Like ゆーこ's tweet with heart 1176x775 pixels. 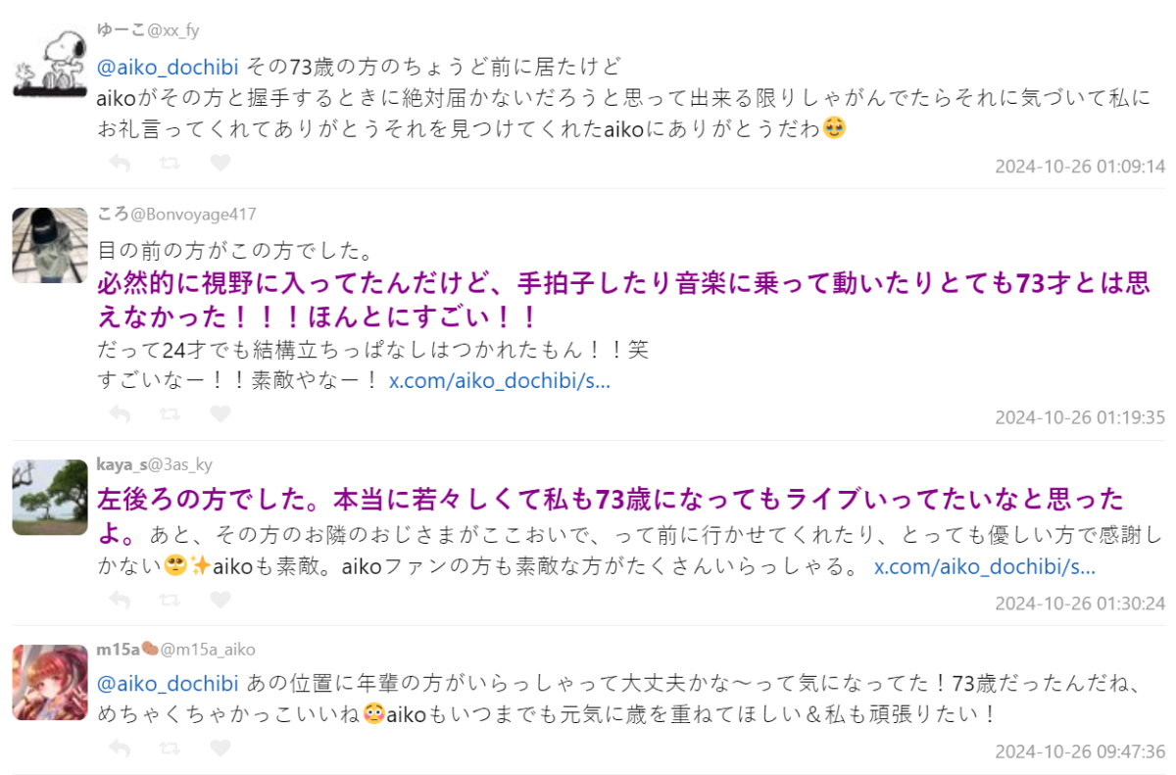click(220, 164)
